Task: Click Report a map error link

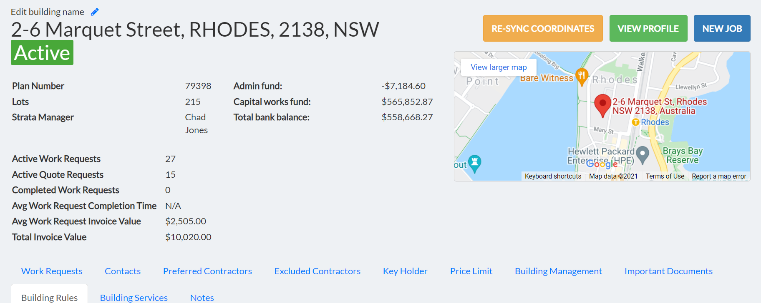Action: [719, 176]
